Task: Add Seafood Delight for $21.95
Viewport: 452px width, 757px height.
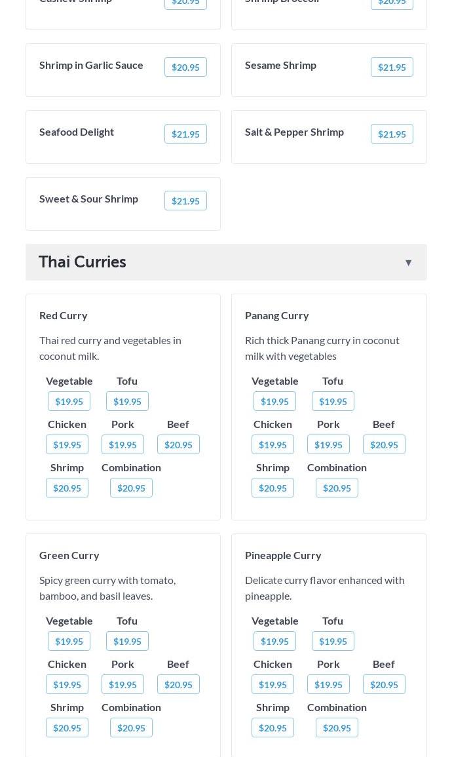Action: click(186, 134)
